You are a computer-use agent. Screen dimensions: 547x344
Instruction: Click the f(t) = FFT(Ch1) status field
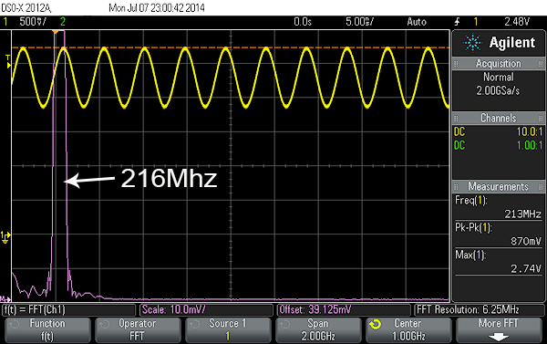[68, 309]
